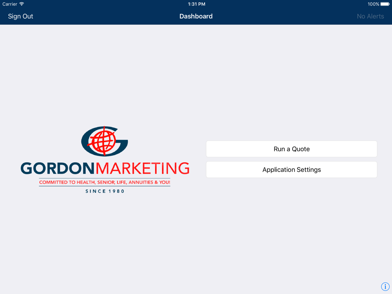This screenshot has height=294, width=392.
Task: Click the 'COMMITTED TO HEALTH, SENIOR, LIFE' tagline
Action: pos(105,182)
